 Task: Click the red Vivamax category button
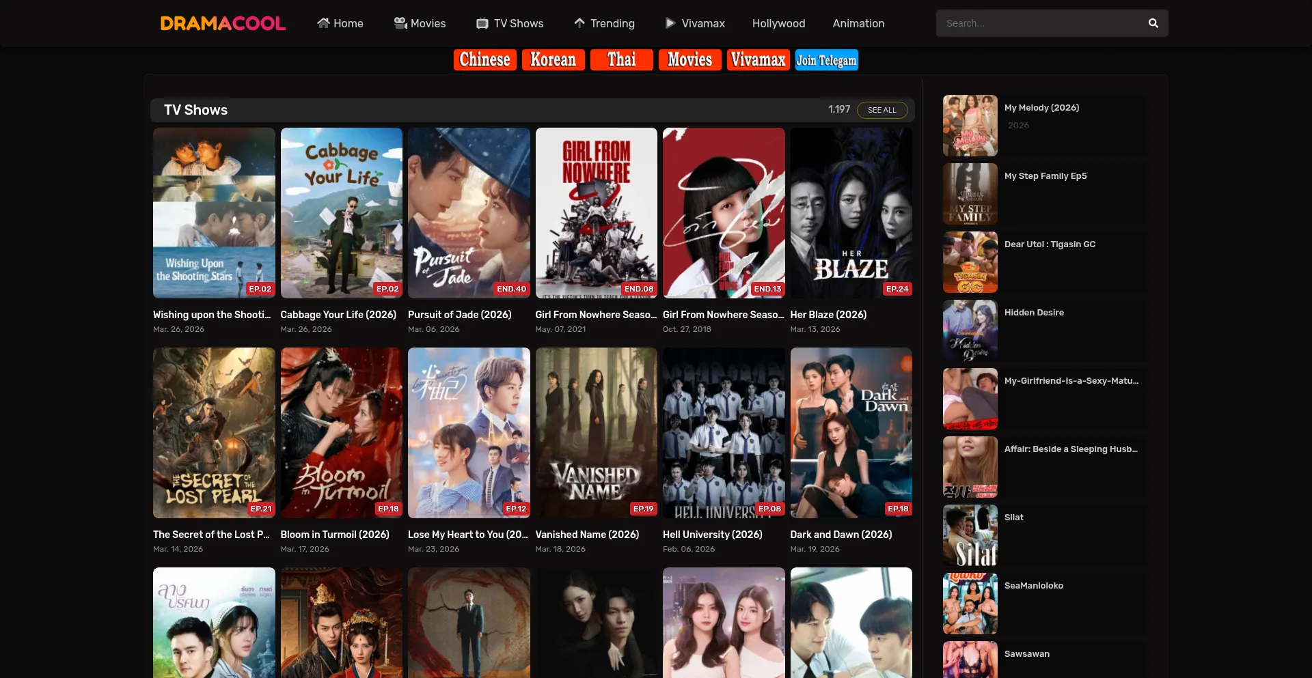pyautogui.click(x=758, y=60)
